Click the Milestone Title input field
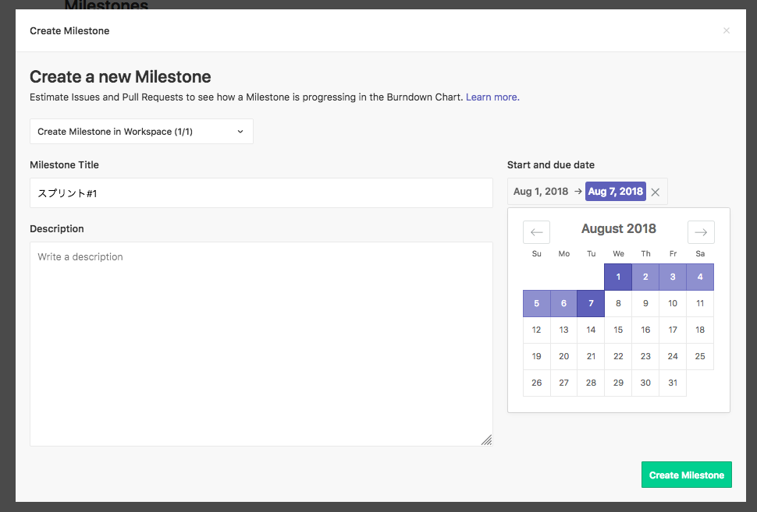Screen dimensions: 757x512 click(261, 193)
